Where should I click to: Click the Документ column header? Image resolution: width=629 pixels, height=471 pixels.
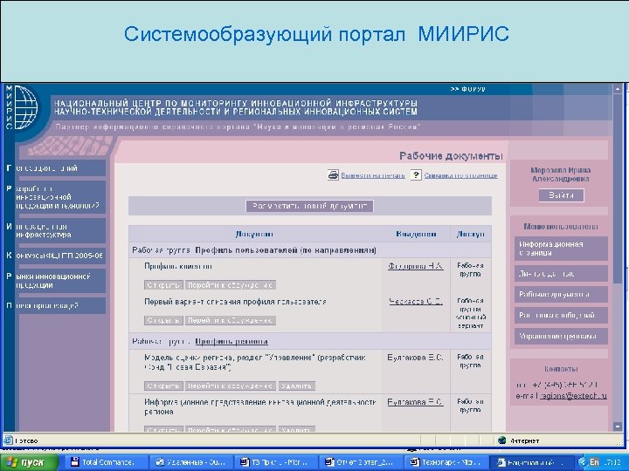[x=254, y=234]
